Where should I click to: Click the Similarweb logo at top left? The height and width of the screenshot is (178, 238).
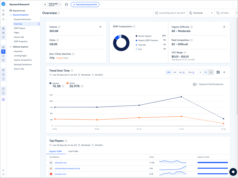(3, 4)
